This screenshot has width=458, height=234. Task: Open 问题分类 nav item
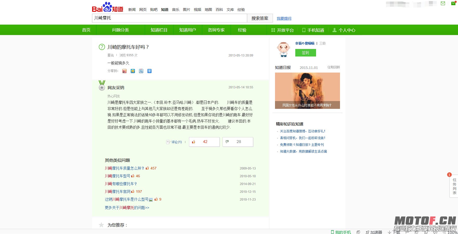[121, 30]
